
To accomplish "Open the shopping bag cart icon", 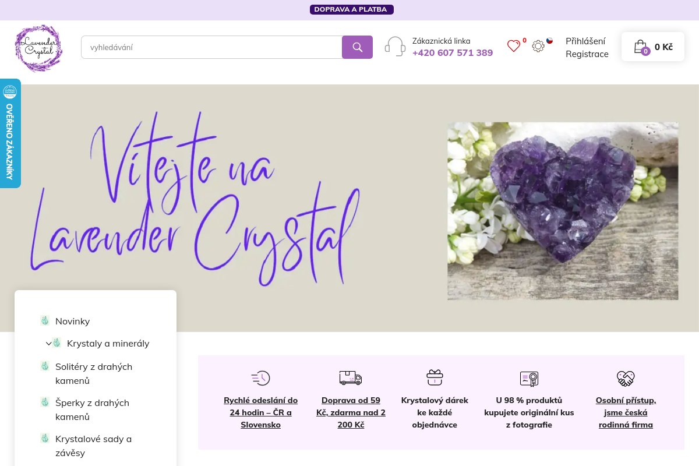I will pos(641,47).
